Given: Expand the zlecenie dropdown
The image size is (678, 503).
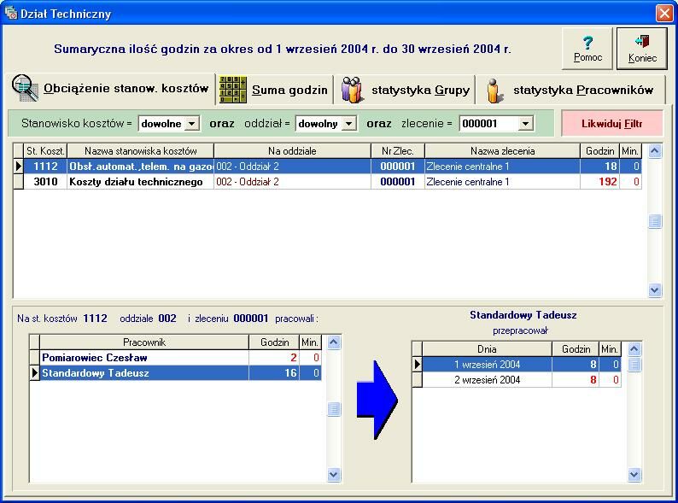Looking at the screenshot, I should tap(525, 124).
